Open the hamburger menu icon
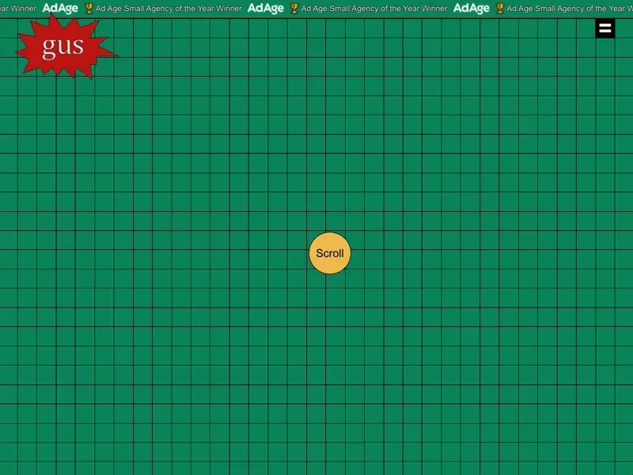 pos(605,28)
